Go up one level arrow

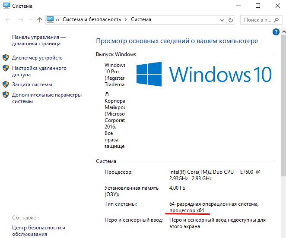(40, 20)
